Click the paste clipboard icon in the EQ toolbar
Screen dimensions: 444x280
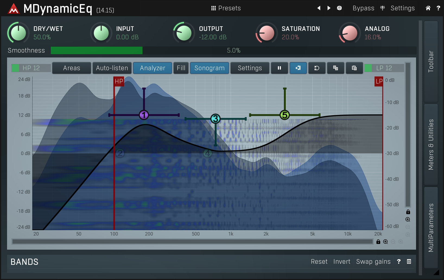[x=354, y=68]
